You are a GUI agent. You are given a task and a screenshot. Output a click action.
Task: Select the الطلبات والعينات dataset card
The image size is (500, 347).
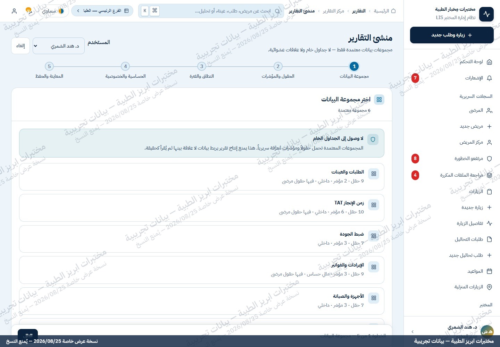tap(202, 177)
